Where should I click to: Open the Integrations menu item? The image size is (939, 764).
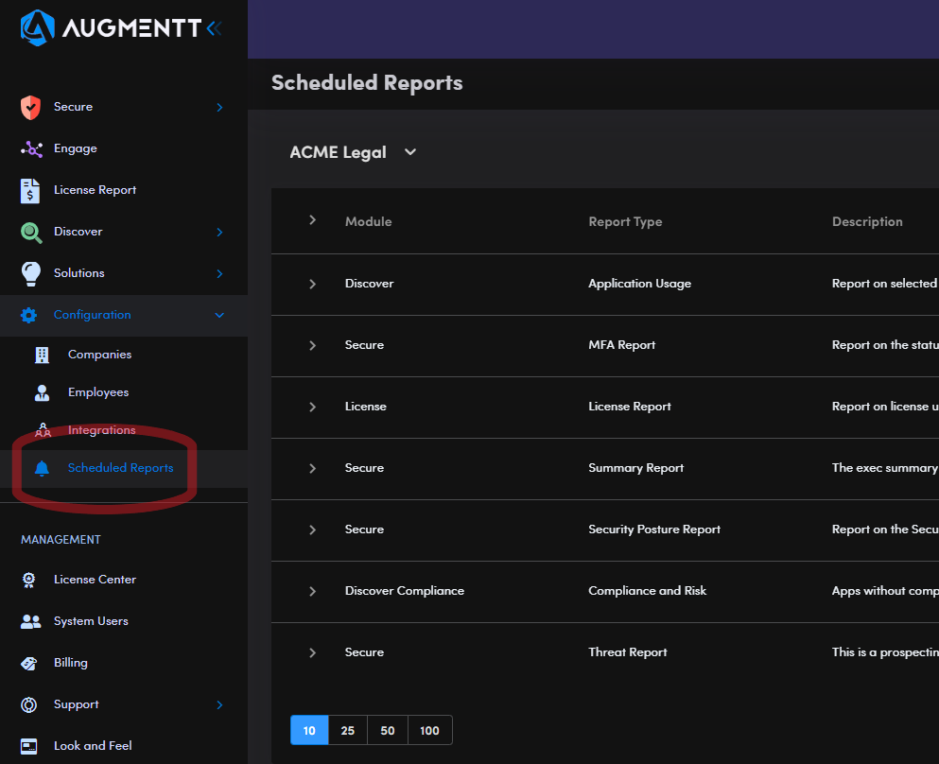tap(101, 430)
